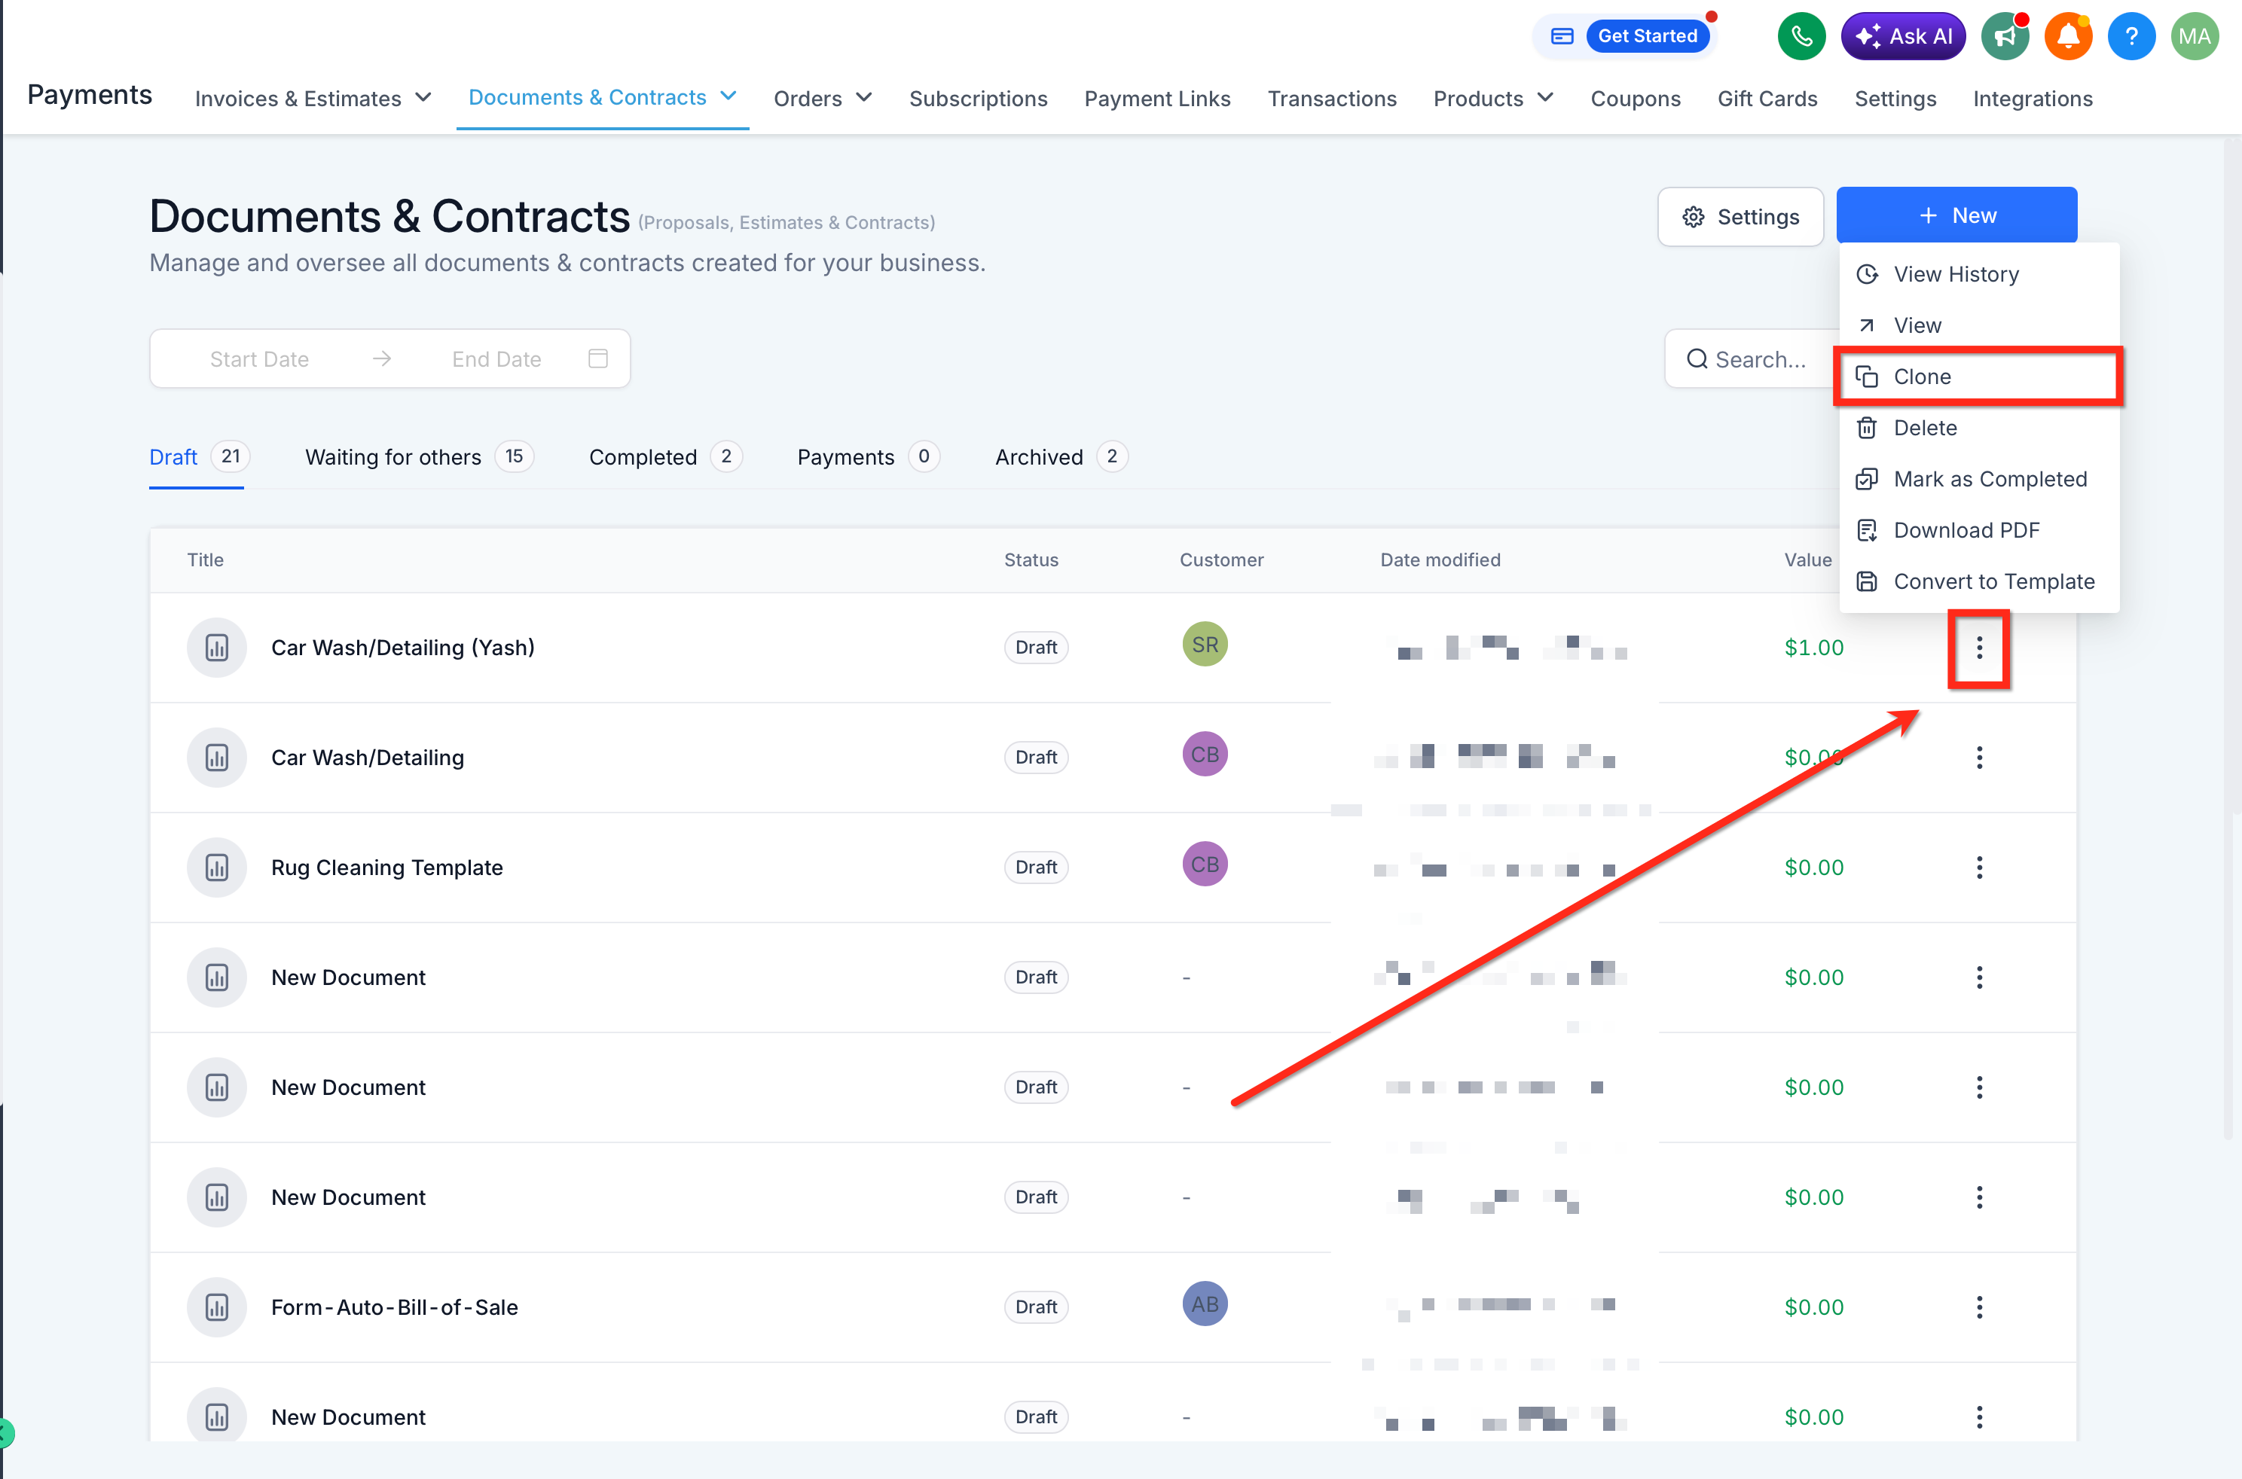
Task: Open the Rug Cleaning Template document
Action: tap(387, 867)
